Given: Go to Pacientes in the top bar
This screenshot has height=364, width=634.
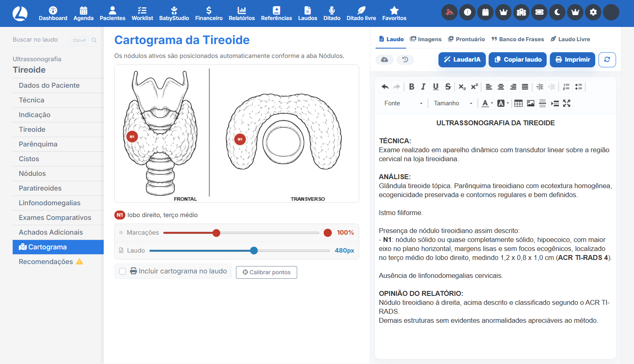Looking at the screenshot, I should (x=112, y=13).
